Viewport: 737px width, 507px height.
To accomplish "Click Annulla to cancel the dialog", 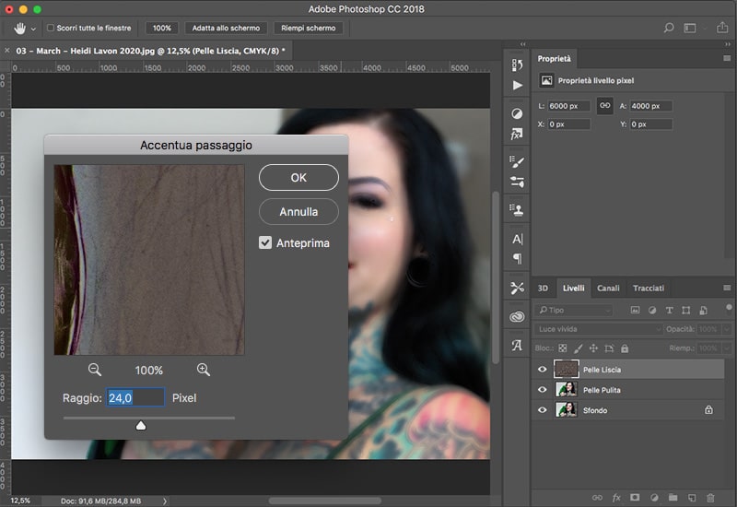I will [298, 212].
